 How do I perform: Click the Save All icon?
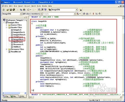(x=14, y=10)
